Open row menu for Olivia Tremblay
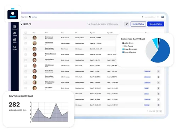 158,83
